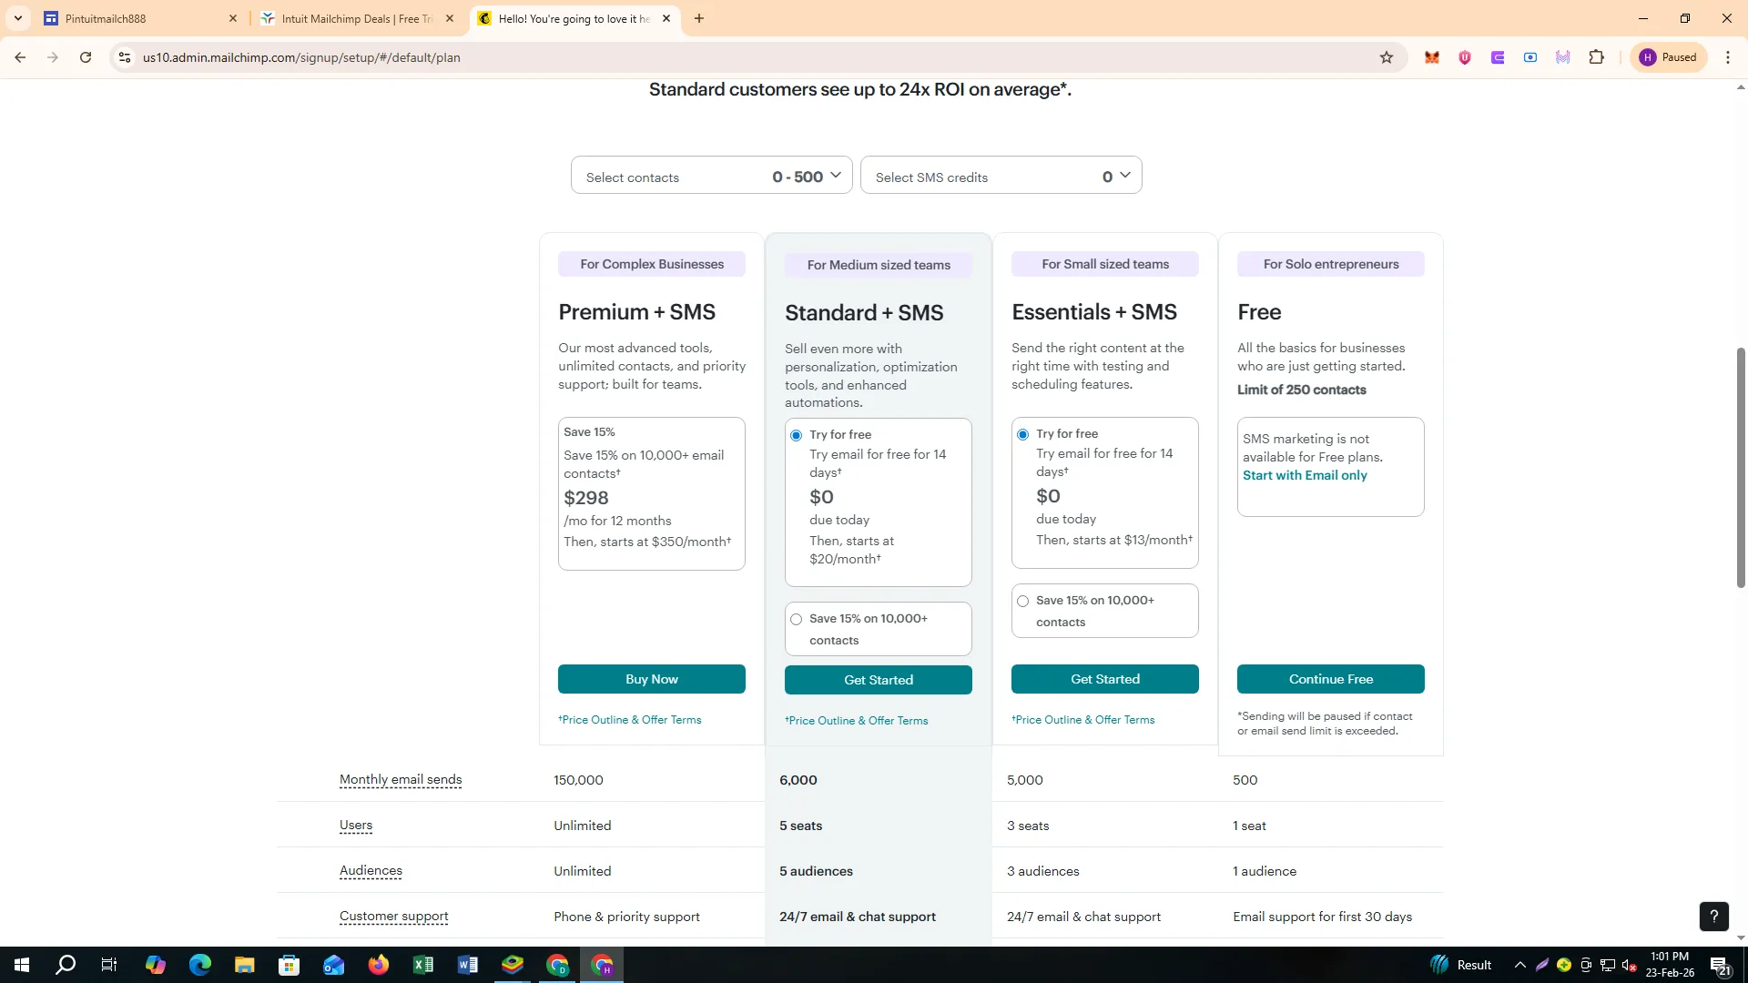1748x983 pixels.
Task: Click the Customer support row label
Action: coord(394,917)
